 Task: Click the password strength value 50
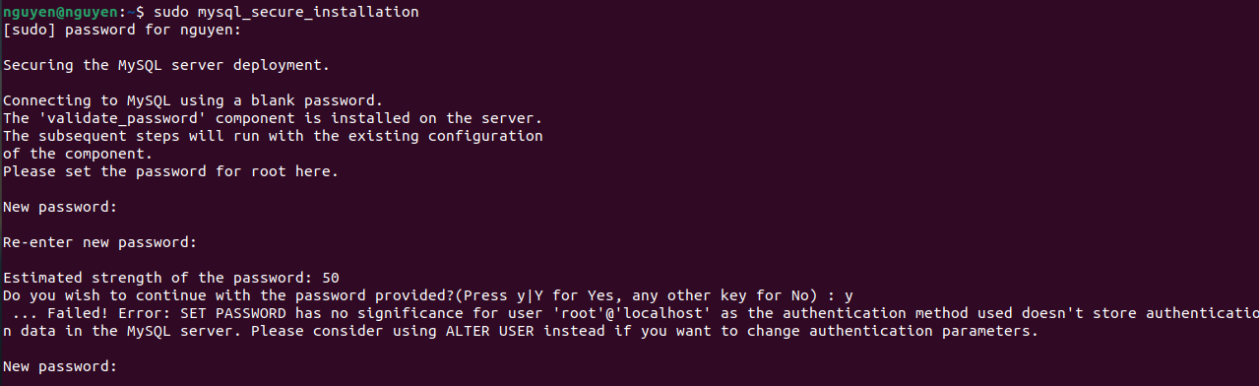coord(331,278)
